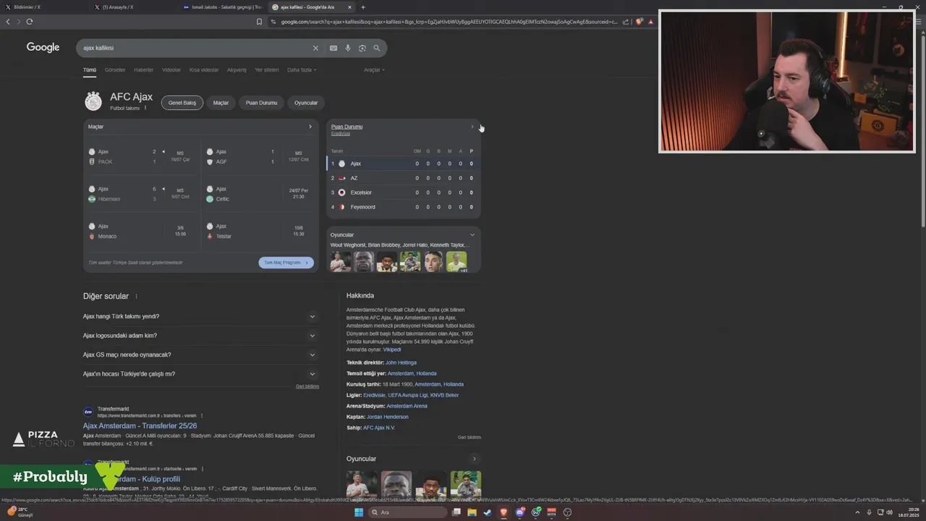The width and height of the screenshot is (926, 521).
Task: Bookmark this page in the address bar
Action: (259, 22)
